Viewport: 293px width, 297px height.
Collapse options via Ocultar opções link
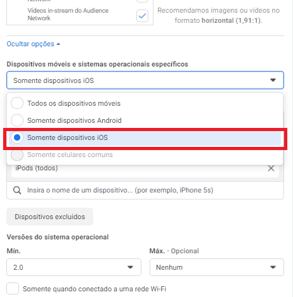pyautogui.click(x=30, y=44)
